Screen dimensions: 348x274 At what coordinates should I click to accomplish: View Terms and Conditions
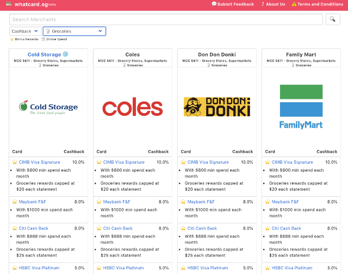(x=318, y=4)
